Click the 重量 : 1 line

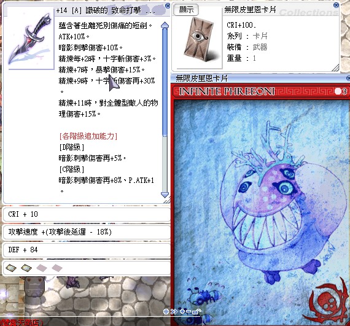[x=241, y=58]
